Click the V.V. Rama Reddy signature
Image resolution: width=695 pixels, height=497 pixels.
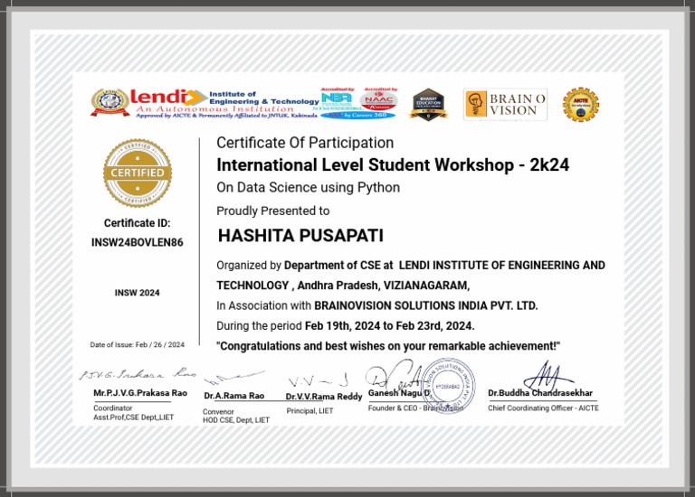point(318,380)
